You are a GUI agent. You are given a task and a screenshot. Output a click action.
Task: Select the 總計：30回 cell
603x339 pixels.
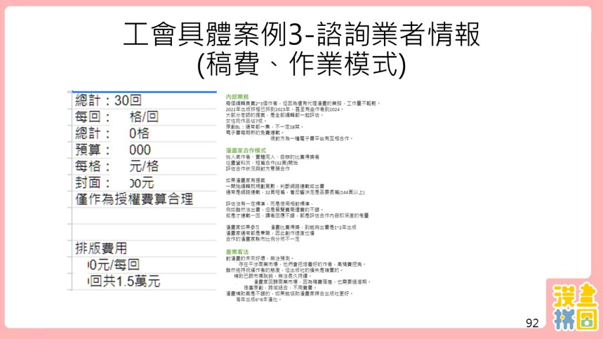coord(109,101)
